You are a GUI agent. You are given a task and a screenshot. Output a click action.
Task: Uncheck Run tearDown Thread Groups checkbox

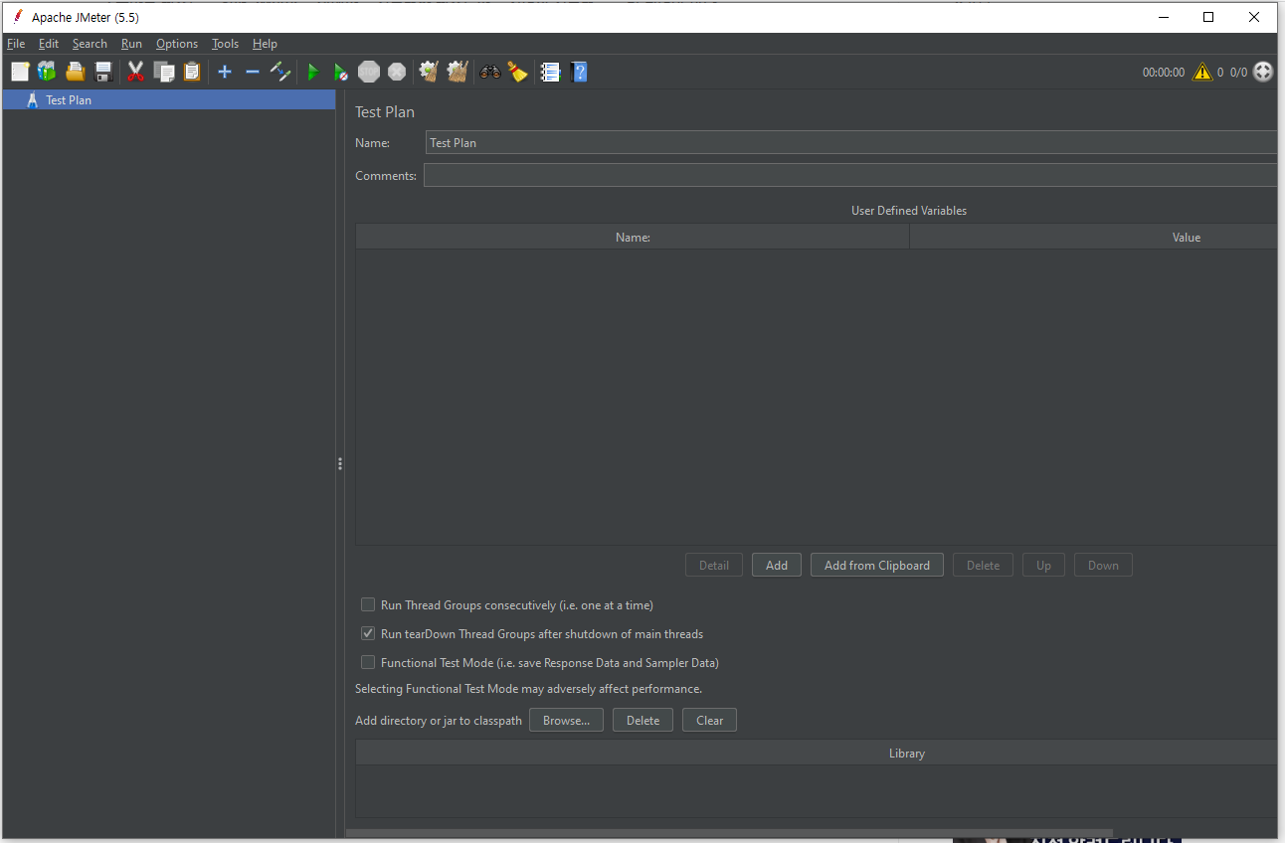tap(368, 633)
